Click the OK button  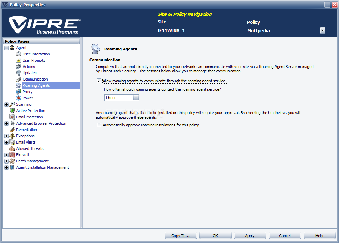[215, 236]
